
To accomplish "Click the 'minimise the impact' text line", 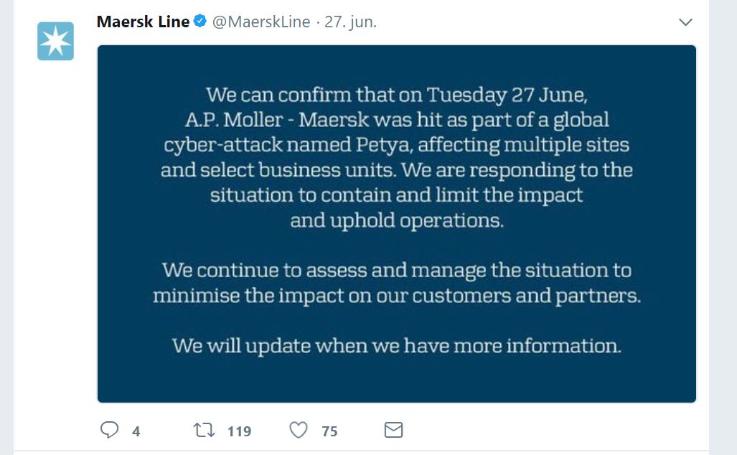I will 396,296.
